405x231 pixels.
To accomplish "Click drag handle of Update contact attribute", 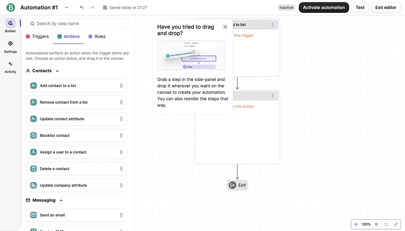I will tap(121, 119).
